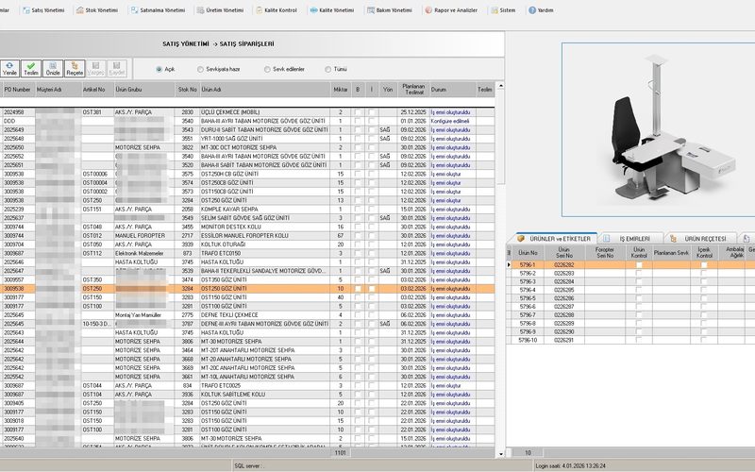Tick Ürün Kontrol checkbox for 5796-2

click(x=639, y=273)
